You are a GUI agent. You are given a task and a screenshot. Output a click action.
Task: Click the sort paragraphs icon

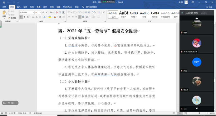point(100,12)
